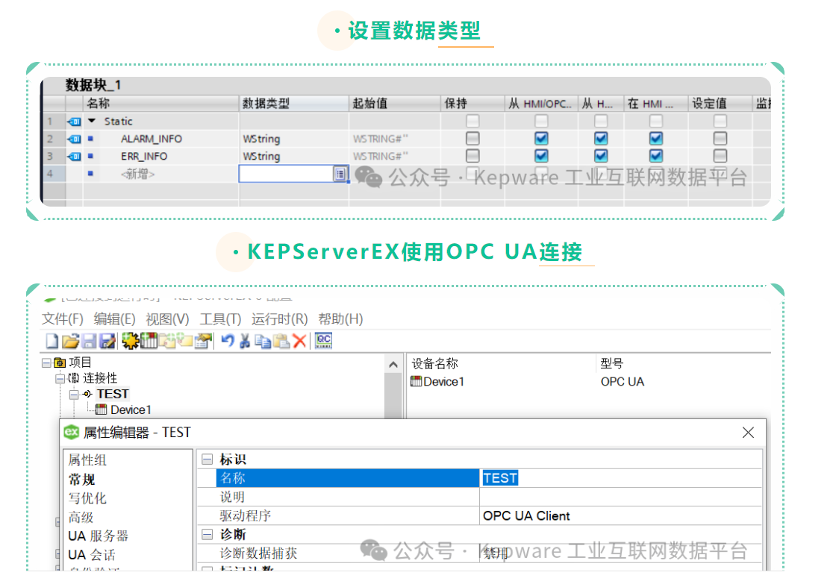The height and width of the screenshot is (587, 836).
Task: Select the 高级 property group
Action: 81,517
